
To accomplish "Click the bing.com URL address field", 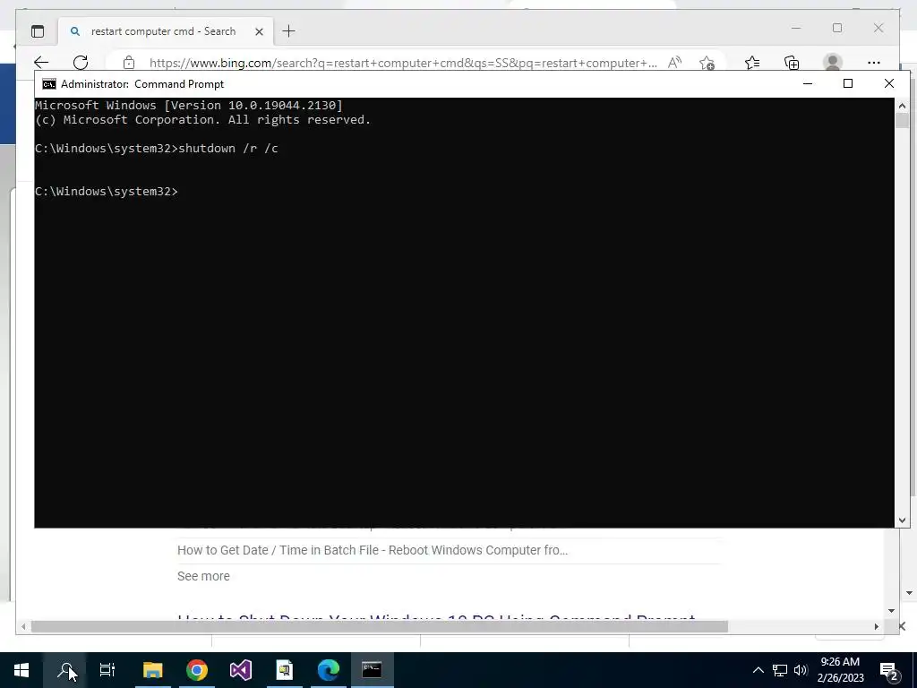I will coord(403,63).
